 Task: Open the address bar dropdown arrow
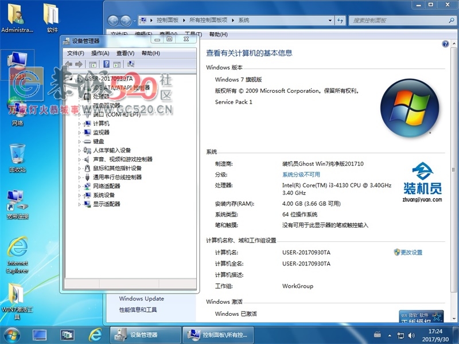(330, 20)
